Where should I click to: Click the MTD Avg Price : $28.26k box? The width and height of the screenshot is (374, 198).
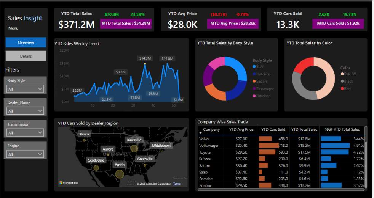(x=233, y=24)
